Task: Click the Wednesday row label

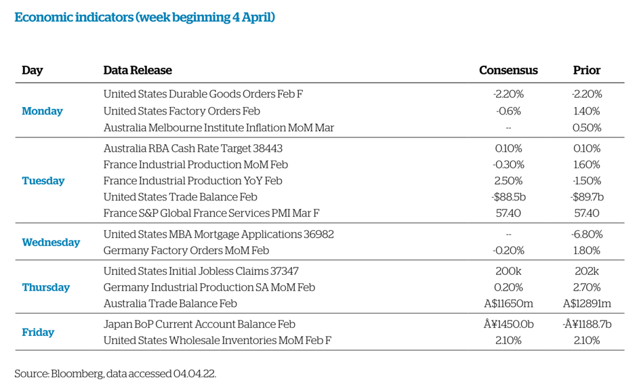Action: [51, 242]
